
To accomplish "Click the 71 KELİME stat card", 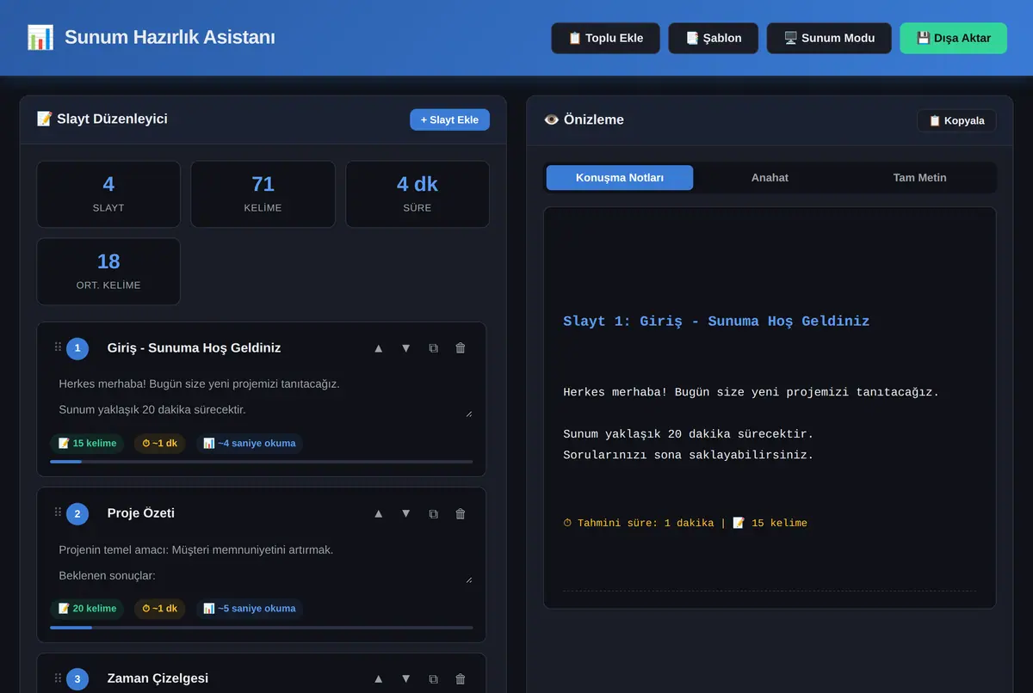I will pyautogui.click(x=263, y=194).
